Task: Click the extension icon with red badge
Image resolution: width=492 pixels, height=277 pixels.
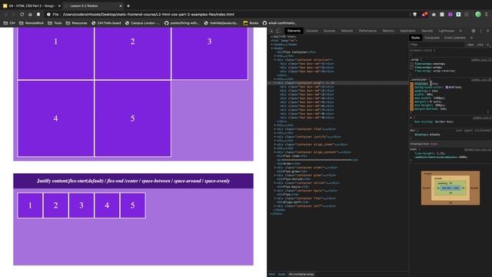Action: point(424,15)
